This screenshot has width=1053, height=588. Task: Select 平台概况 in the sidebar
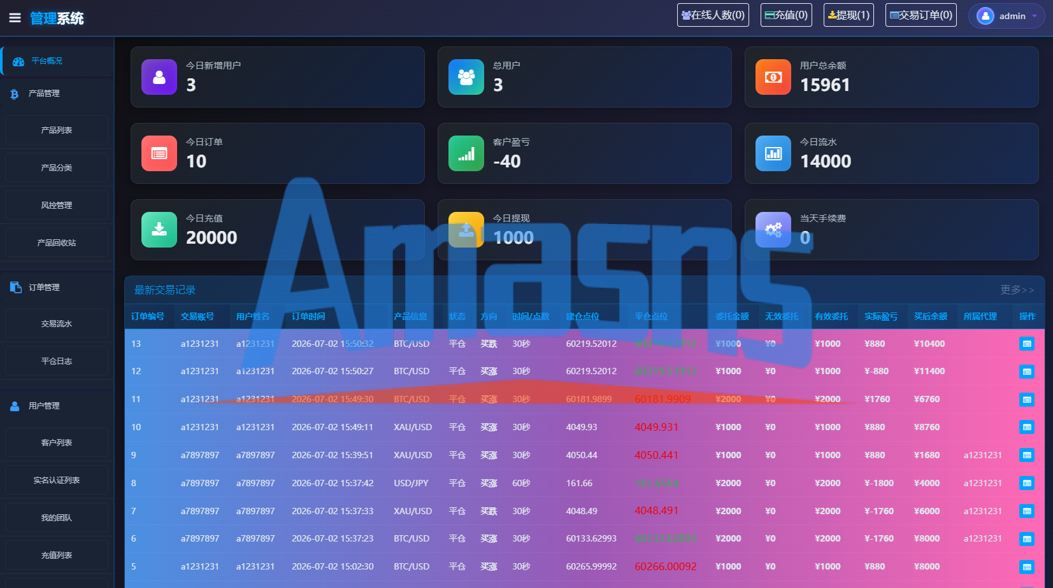coord(57,61)
